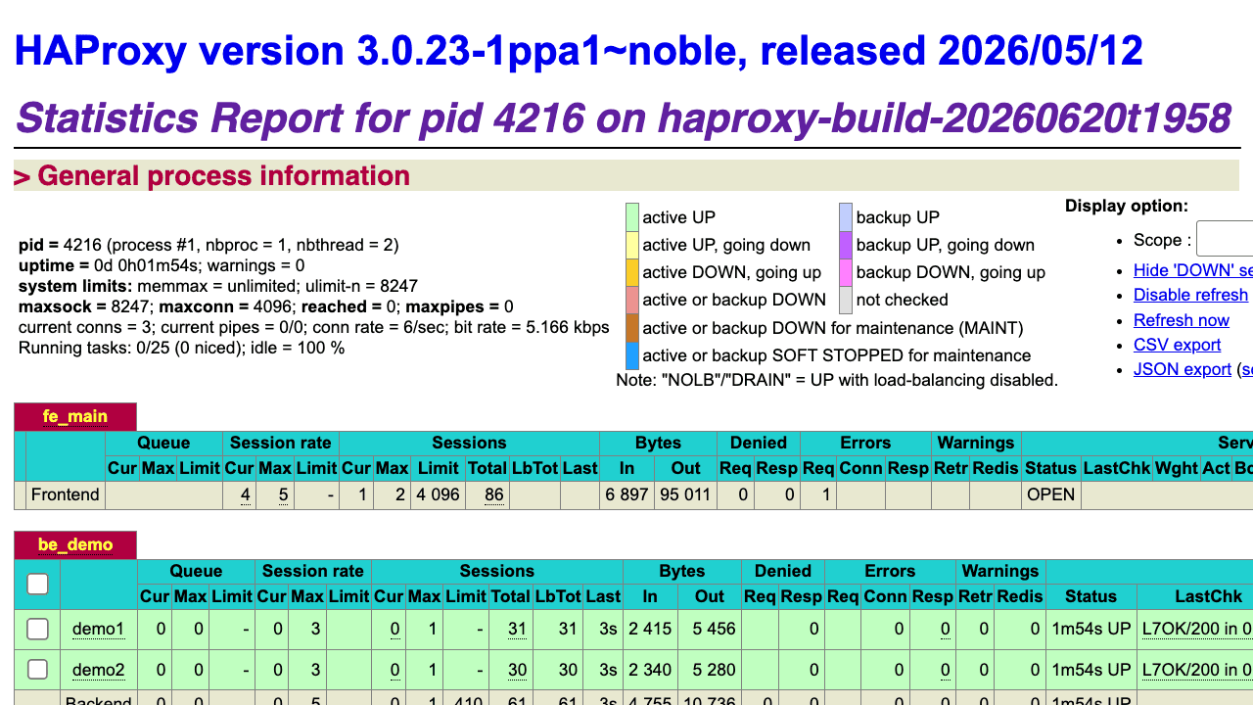The image size is (1253, 705).
Task: Open the be_demo proxy link
Action: click(x=75, y=544)
